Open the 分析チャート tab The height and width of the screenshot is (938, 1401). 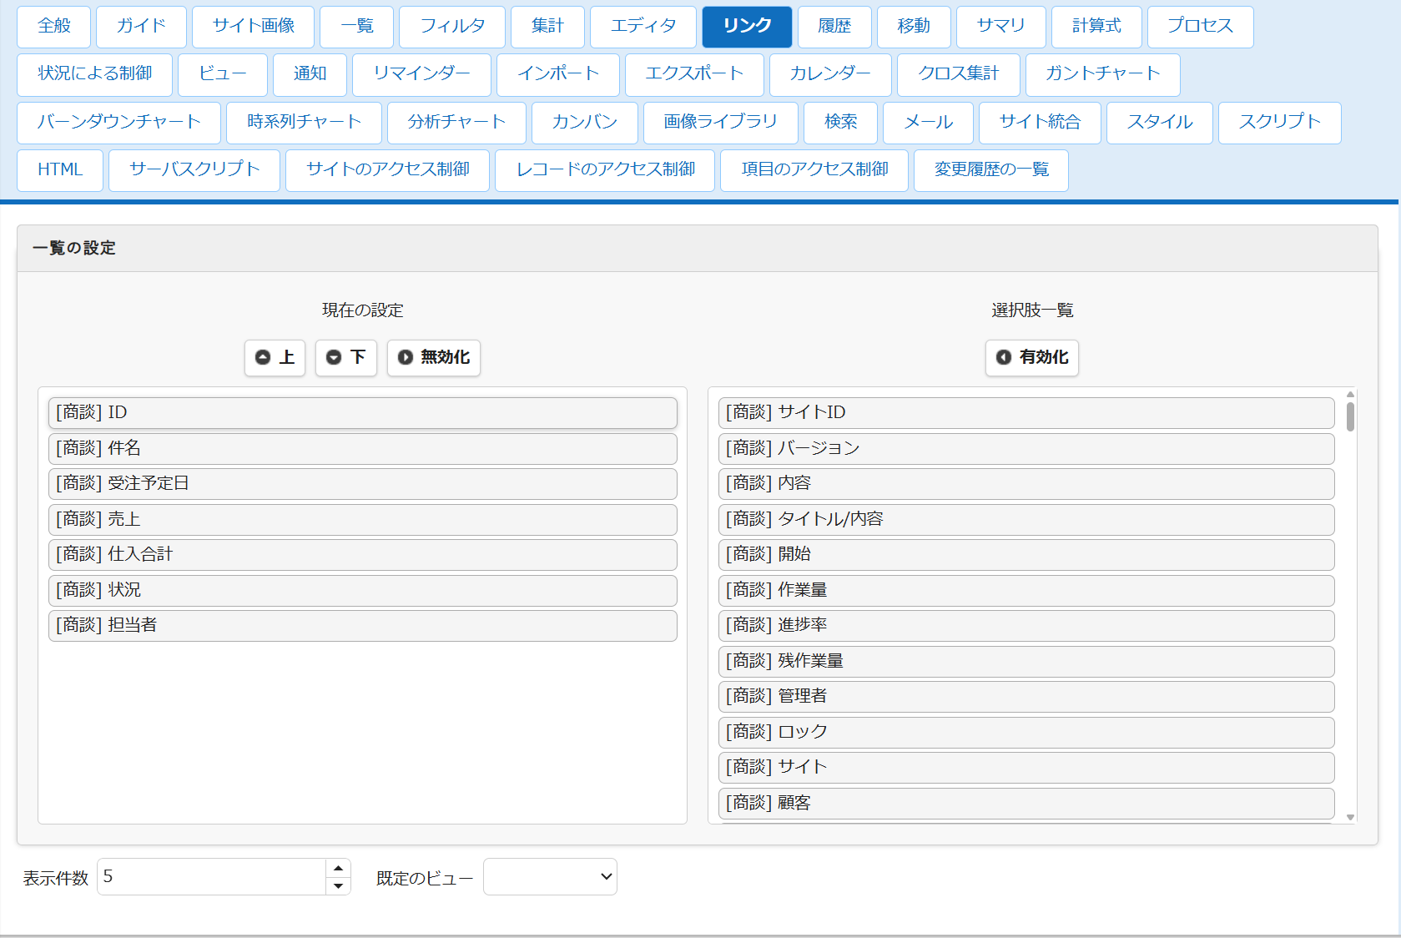pos(456,123)
